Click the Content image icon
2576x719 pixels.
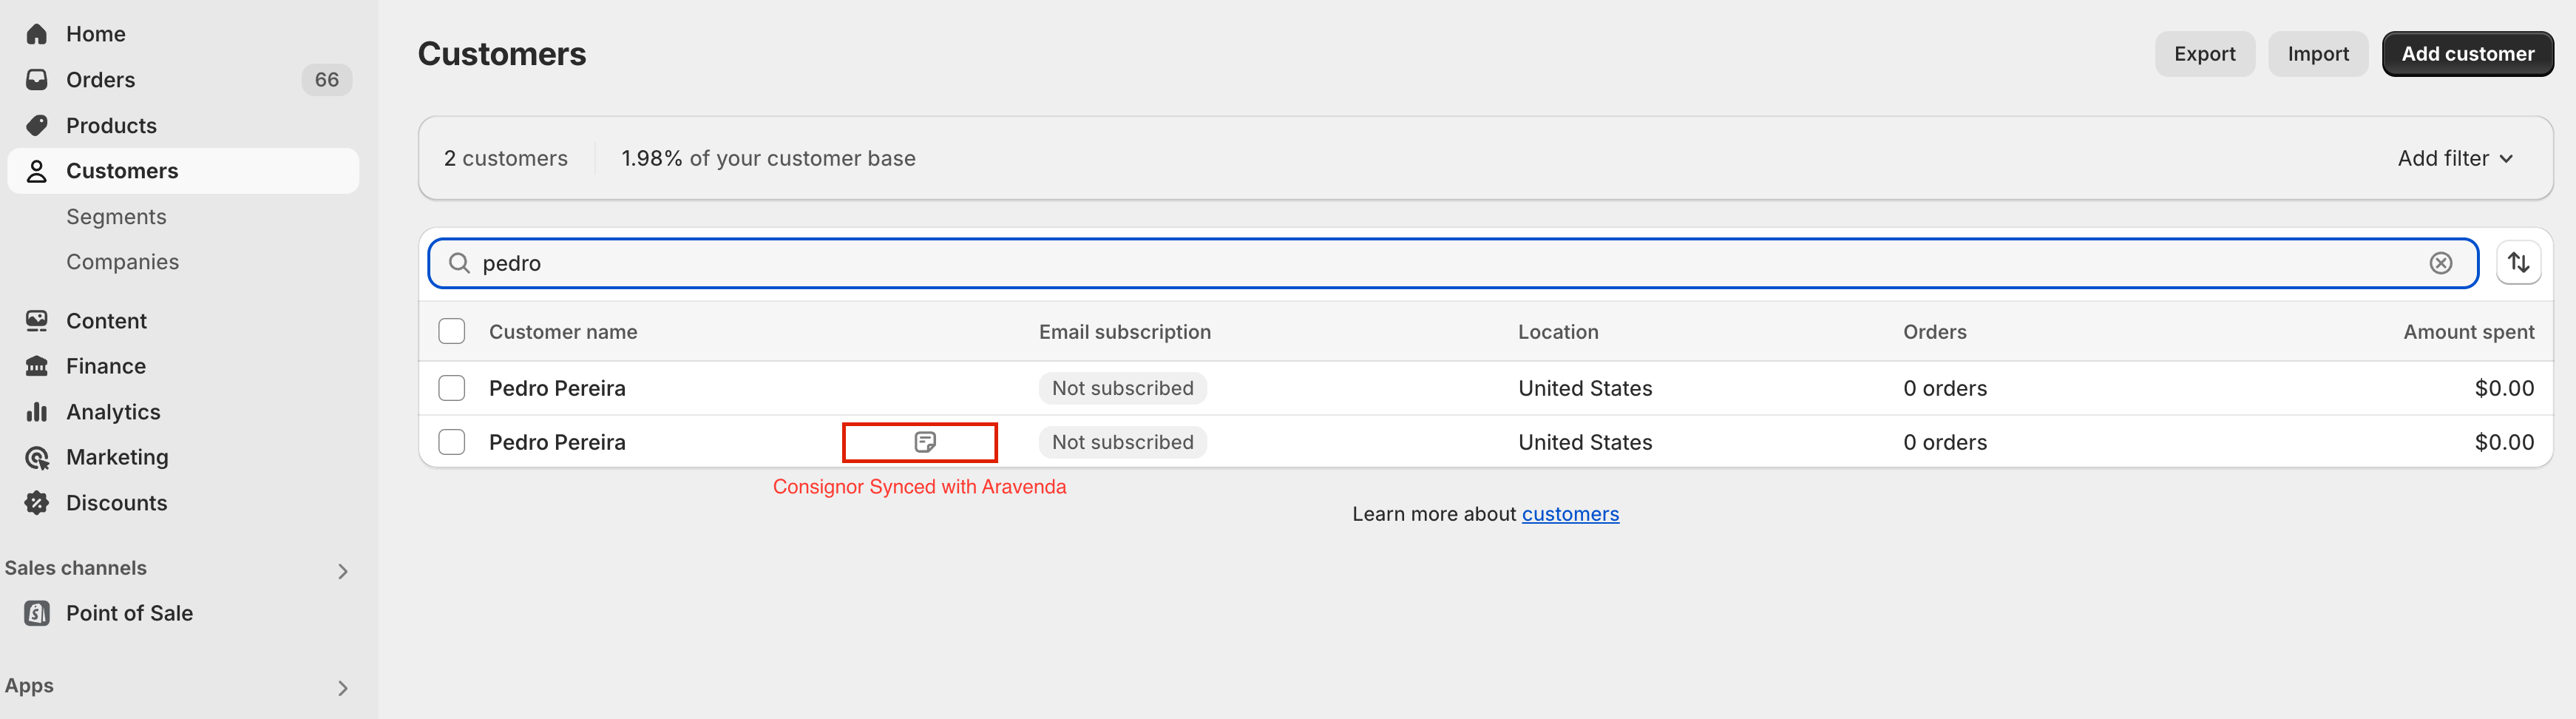point(37,320)
